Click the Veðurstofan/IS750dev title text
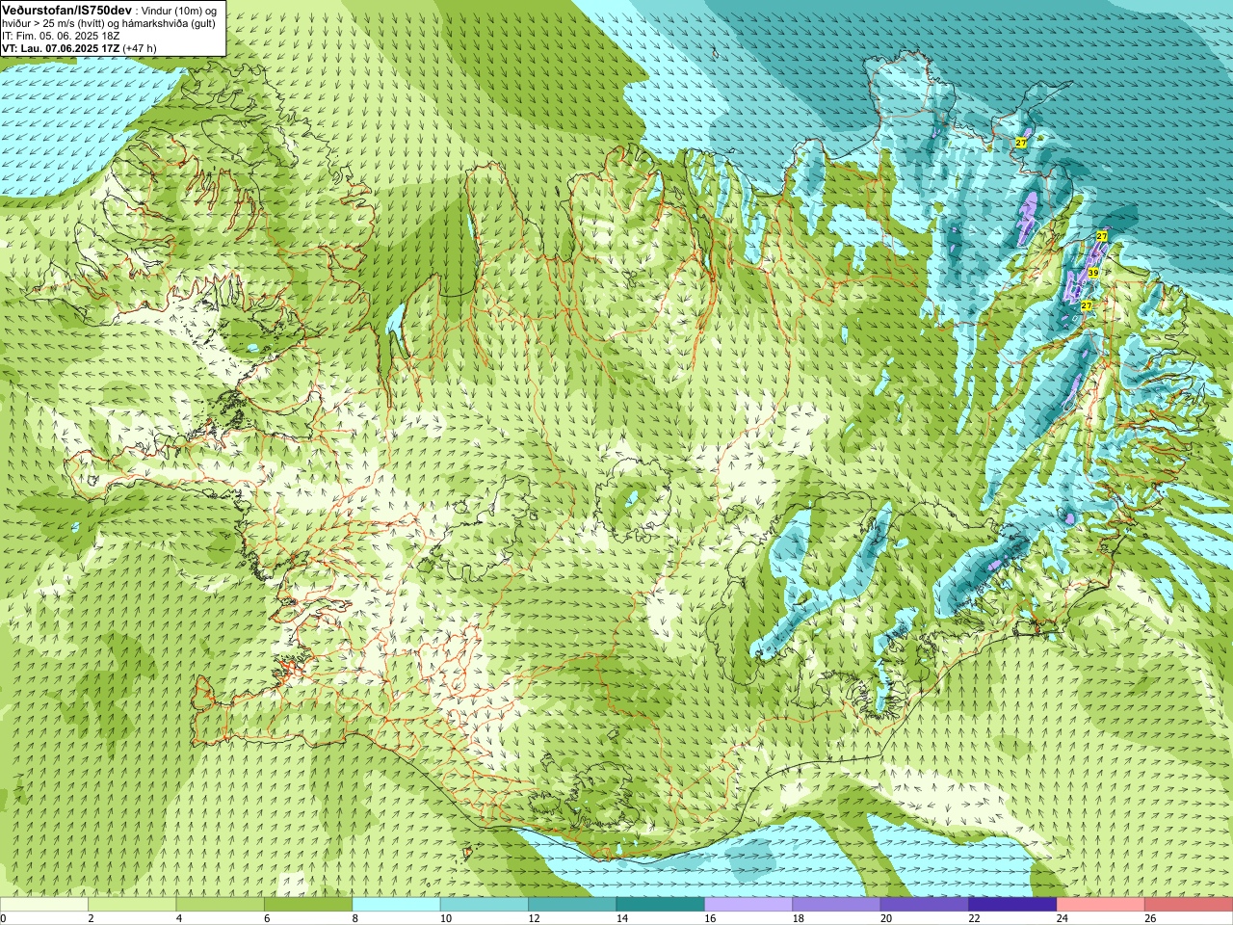This screenshot has height=925, width=1233. [x=67, y=10]
